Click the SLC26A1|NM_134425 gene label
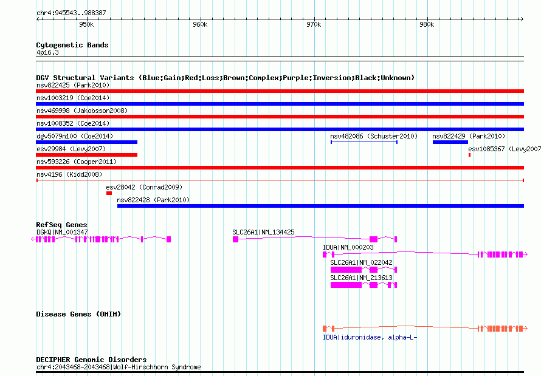541x376 pixels. coord(264,232)
